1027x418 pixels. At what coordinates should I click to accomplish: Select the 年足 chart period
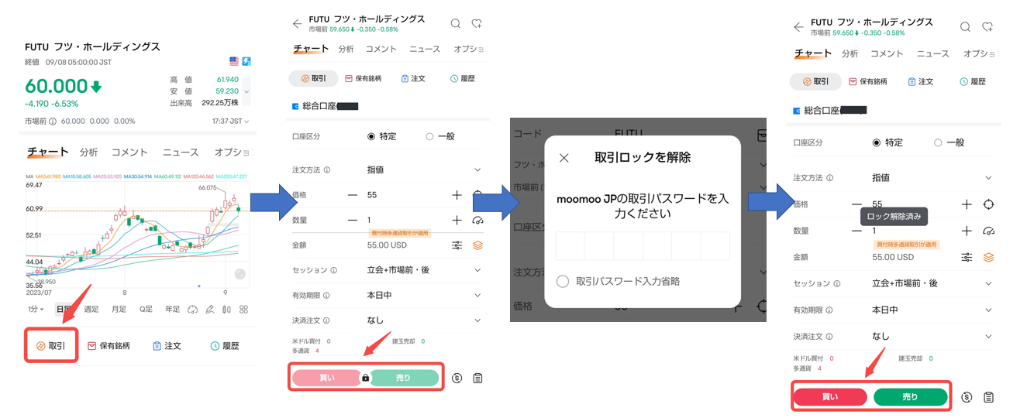[172, 310]
